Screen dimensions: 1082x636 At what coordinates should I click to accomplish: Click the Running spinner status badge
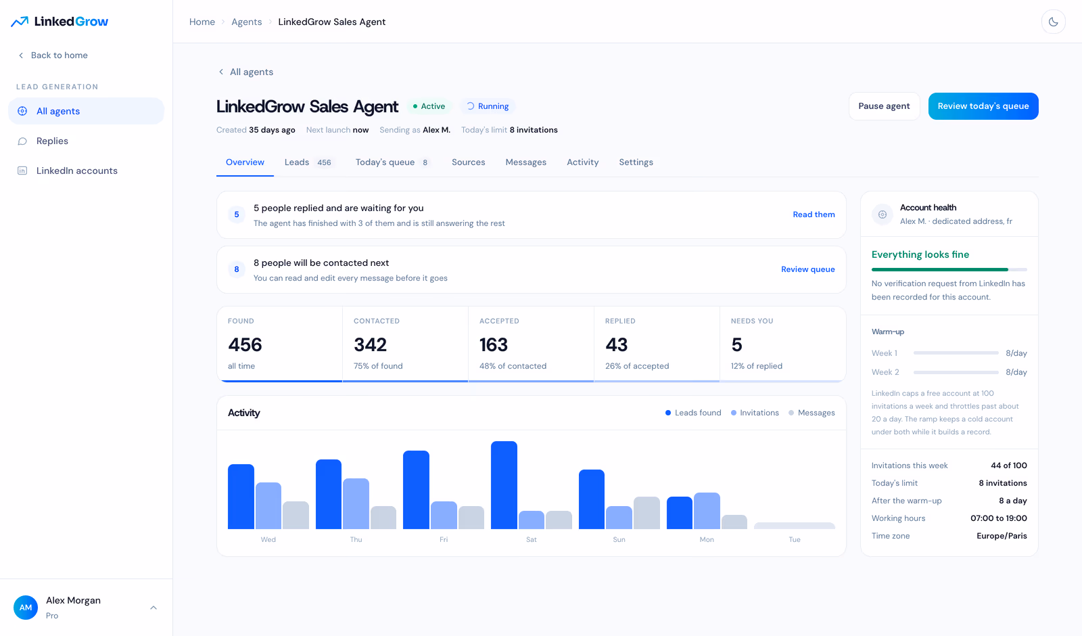pos(488,106)
